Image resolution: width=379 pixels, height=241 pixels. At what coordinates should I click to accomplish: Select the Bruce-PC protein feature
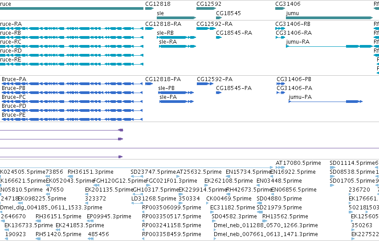pyautogui.click(x=72, y=102)
